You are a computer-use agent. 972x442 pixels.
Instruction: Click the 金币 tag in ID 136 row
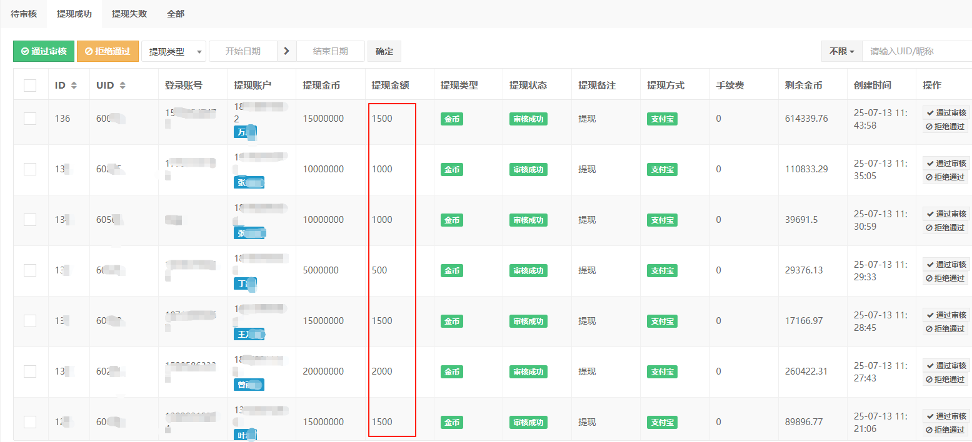click(x=452, y=119)
